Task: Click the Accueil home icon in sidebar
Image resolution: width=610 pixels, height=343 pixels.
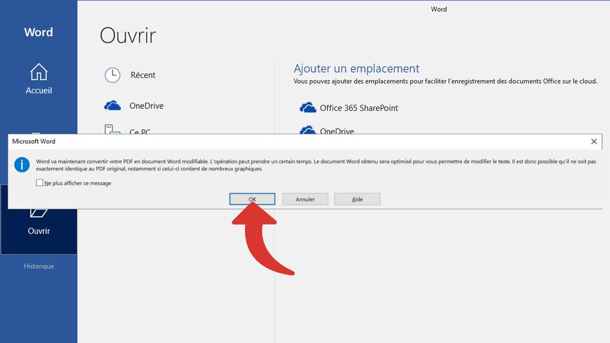Action: [39, 72]
